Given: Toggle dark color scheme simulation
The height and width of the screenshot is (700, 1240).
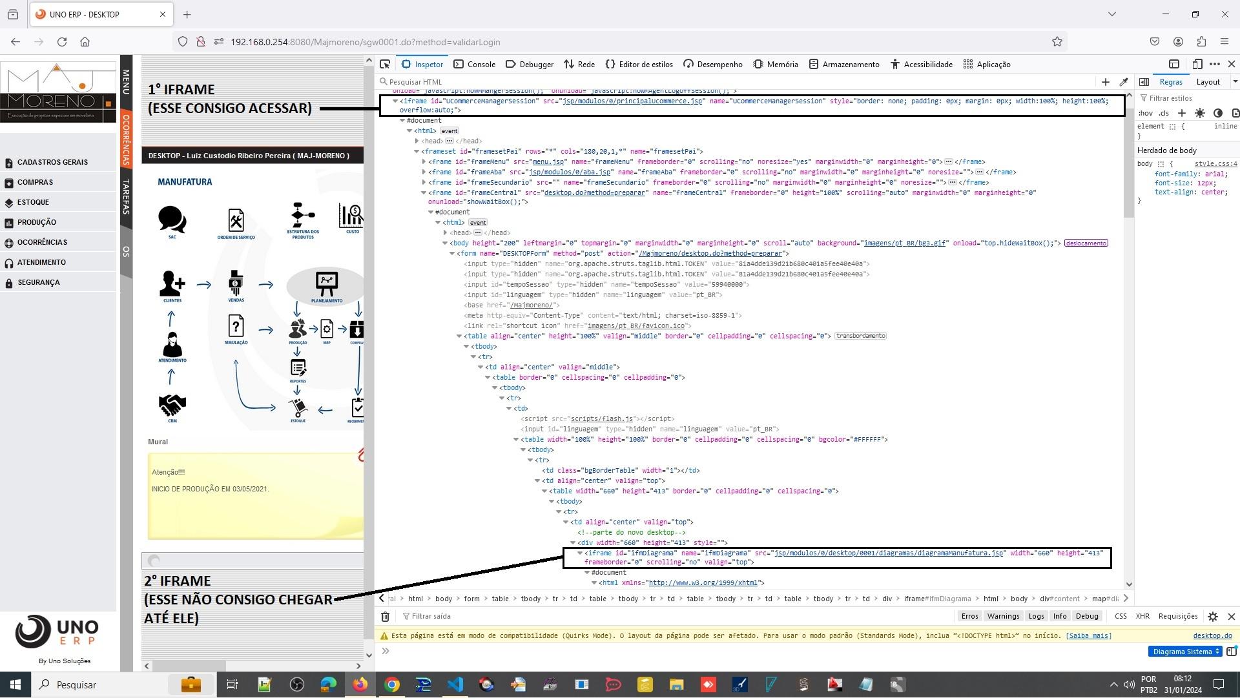Looking at the screenshot, I should coord(1217,113).
